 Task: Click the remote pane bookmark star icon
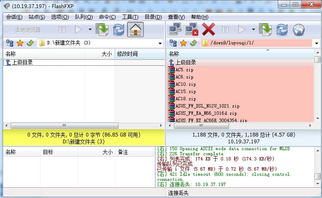click(183, 43)
